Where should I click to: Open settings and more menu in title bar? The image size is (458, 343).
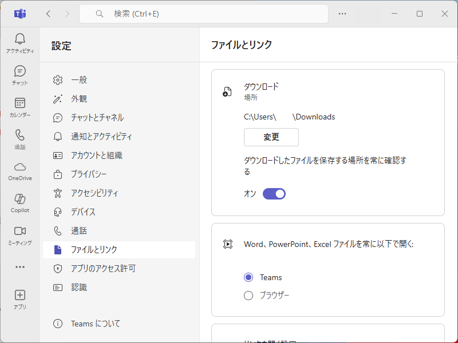click(x=342, y=14)
